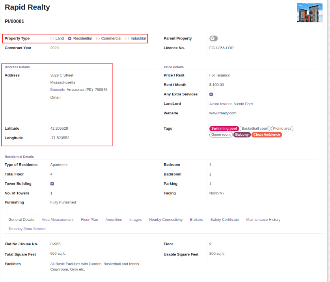Click the Swimming pool tag

pos(224,129)
